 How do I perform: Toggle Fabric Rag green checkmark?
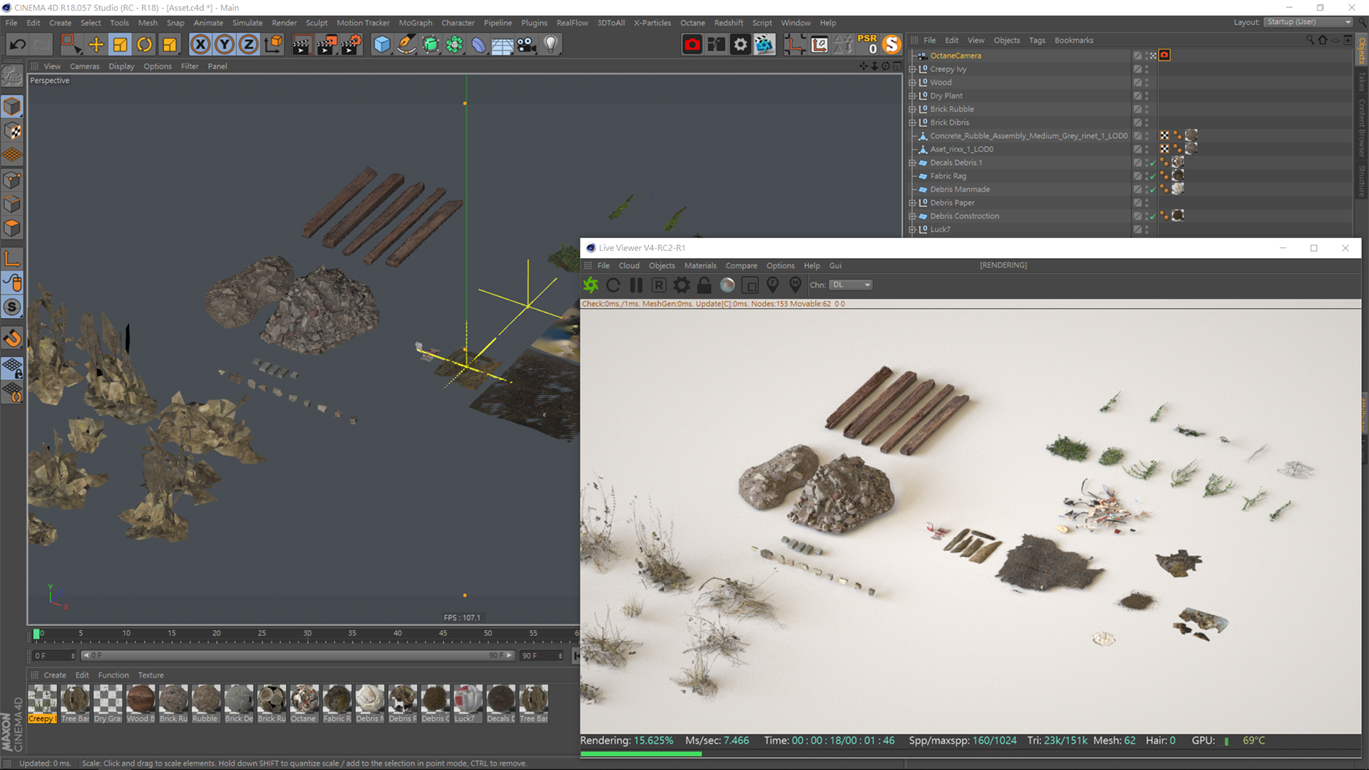point(1153,176)
